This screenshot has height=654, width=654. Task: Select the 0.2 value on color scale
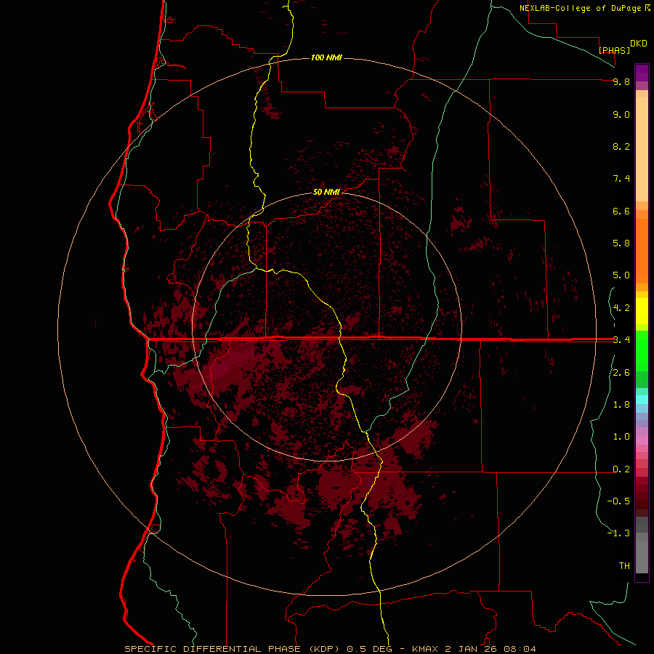tap(621, 469)
